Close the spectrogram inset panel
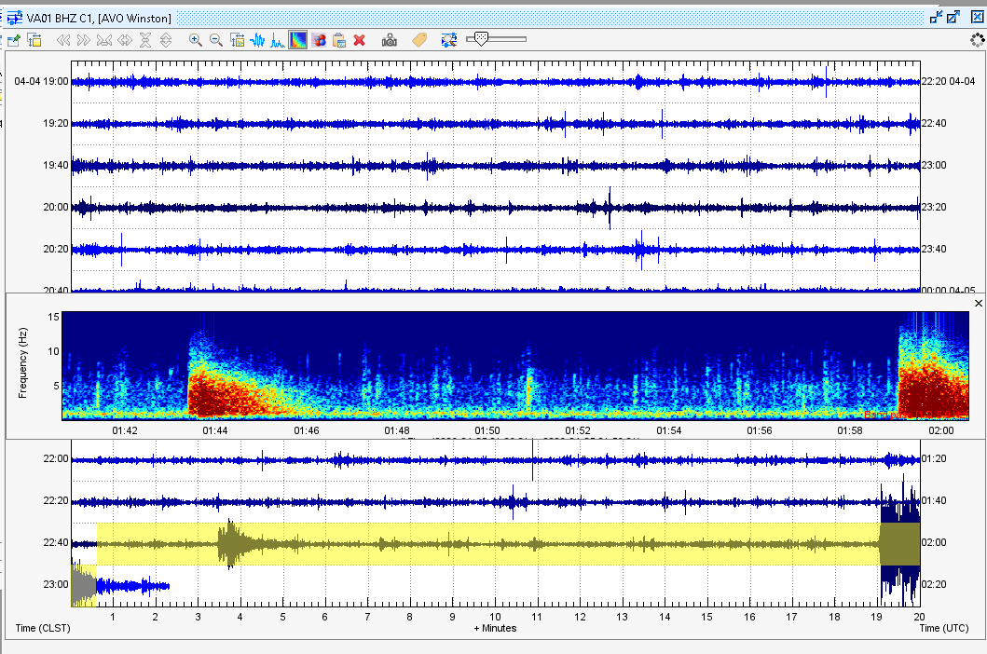 pos(979,304)
